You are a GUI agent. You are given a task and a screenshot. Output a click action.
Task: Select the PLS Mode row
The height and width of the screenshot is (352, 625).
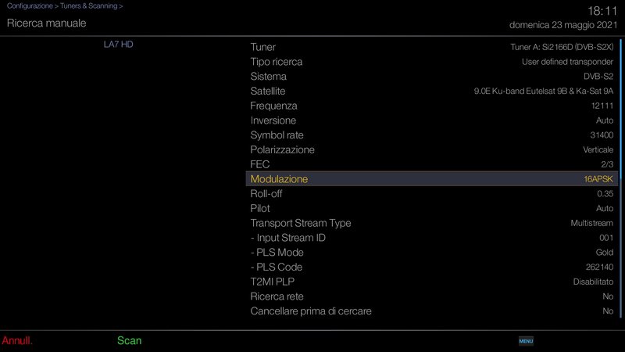(432, 252)
